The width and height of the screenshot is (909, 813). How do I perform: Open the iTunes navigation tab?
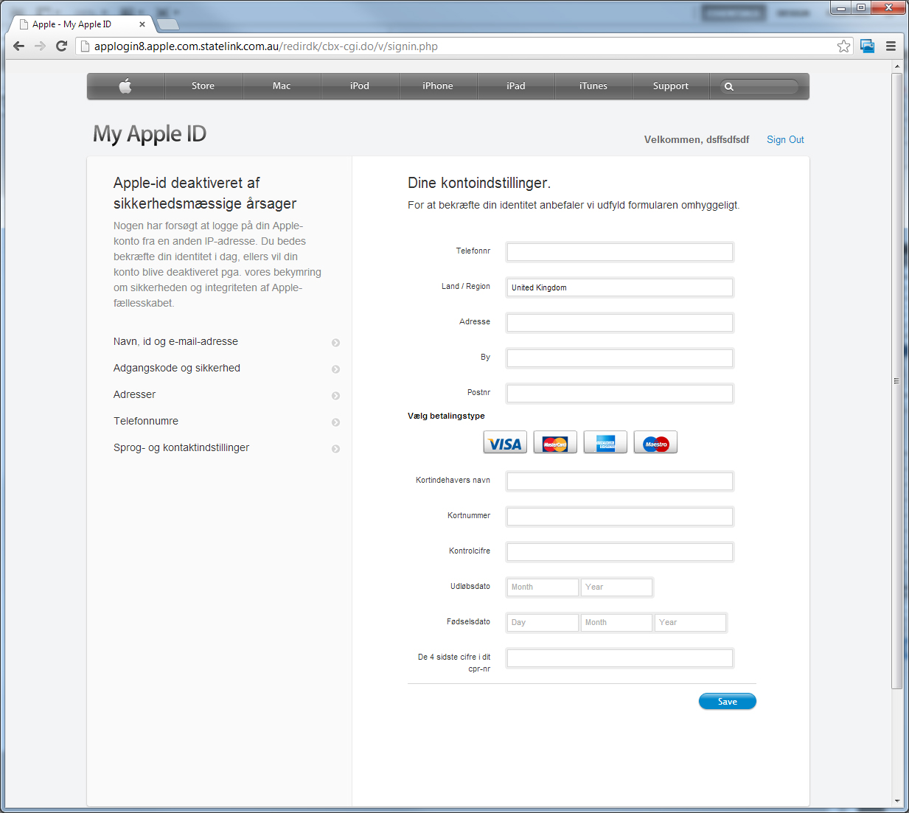pos(593,86)
